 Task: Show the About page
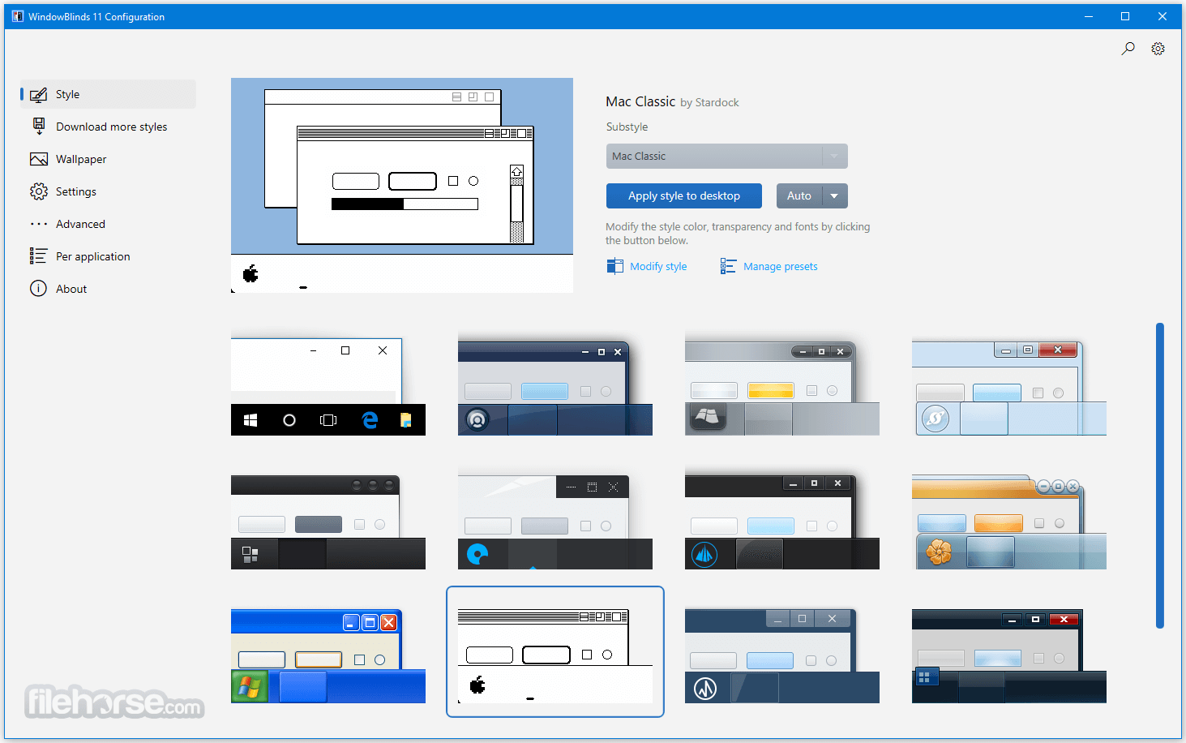[108, 289]
